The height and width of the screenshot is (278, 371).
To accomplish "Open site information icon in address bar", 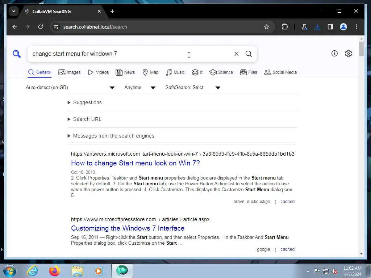I will click(56, 27).
